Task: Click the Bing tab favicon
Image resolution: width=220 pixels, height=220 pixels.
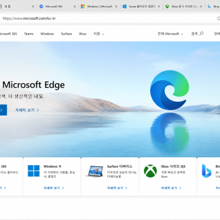Action: pyautogui.click(x=209, y=7)
